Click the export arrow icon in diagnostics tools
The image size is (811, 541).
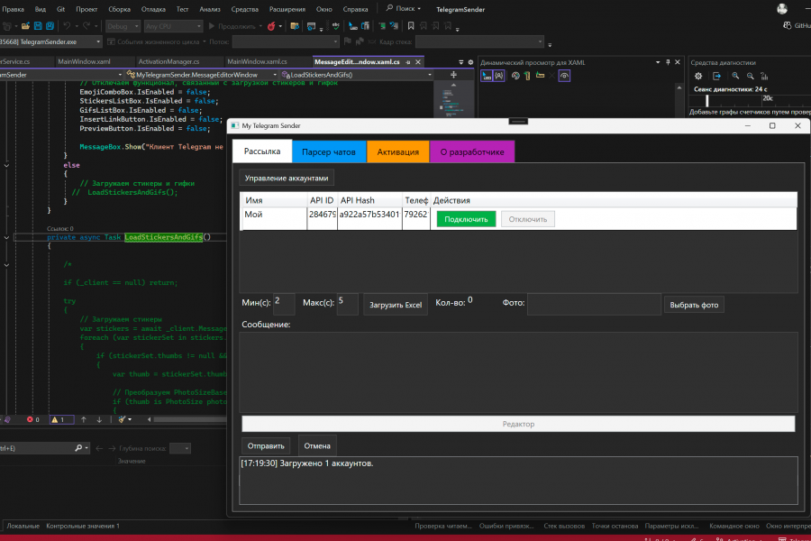pos(717,76)
